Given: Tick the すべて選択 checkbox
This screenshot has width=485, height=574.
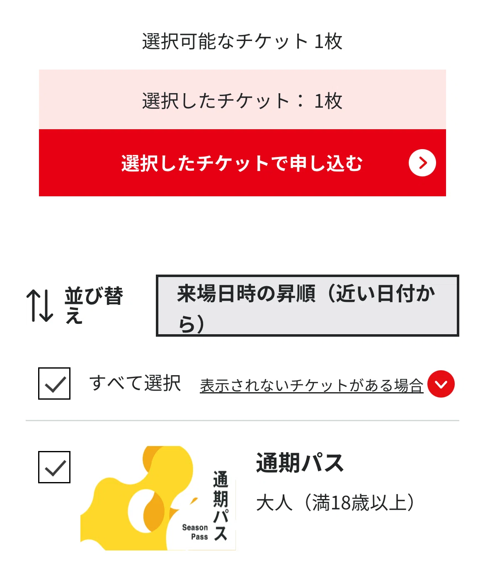Looking at the screenshot, I should tap(54, 383).
